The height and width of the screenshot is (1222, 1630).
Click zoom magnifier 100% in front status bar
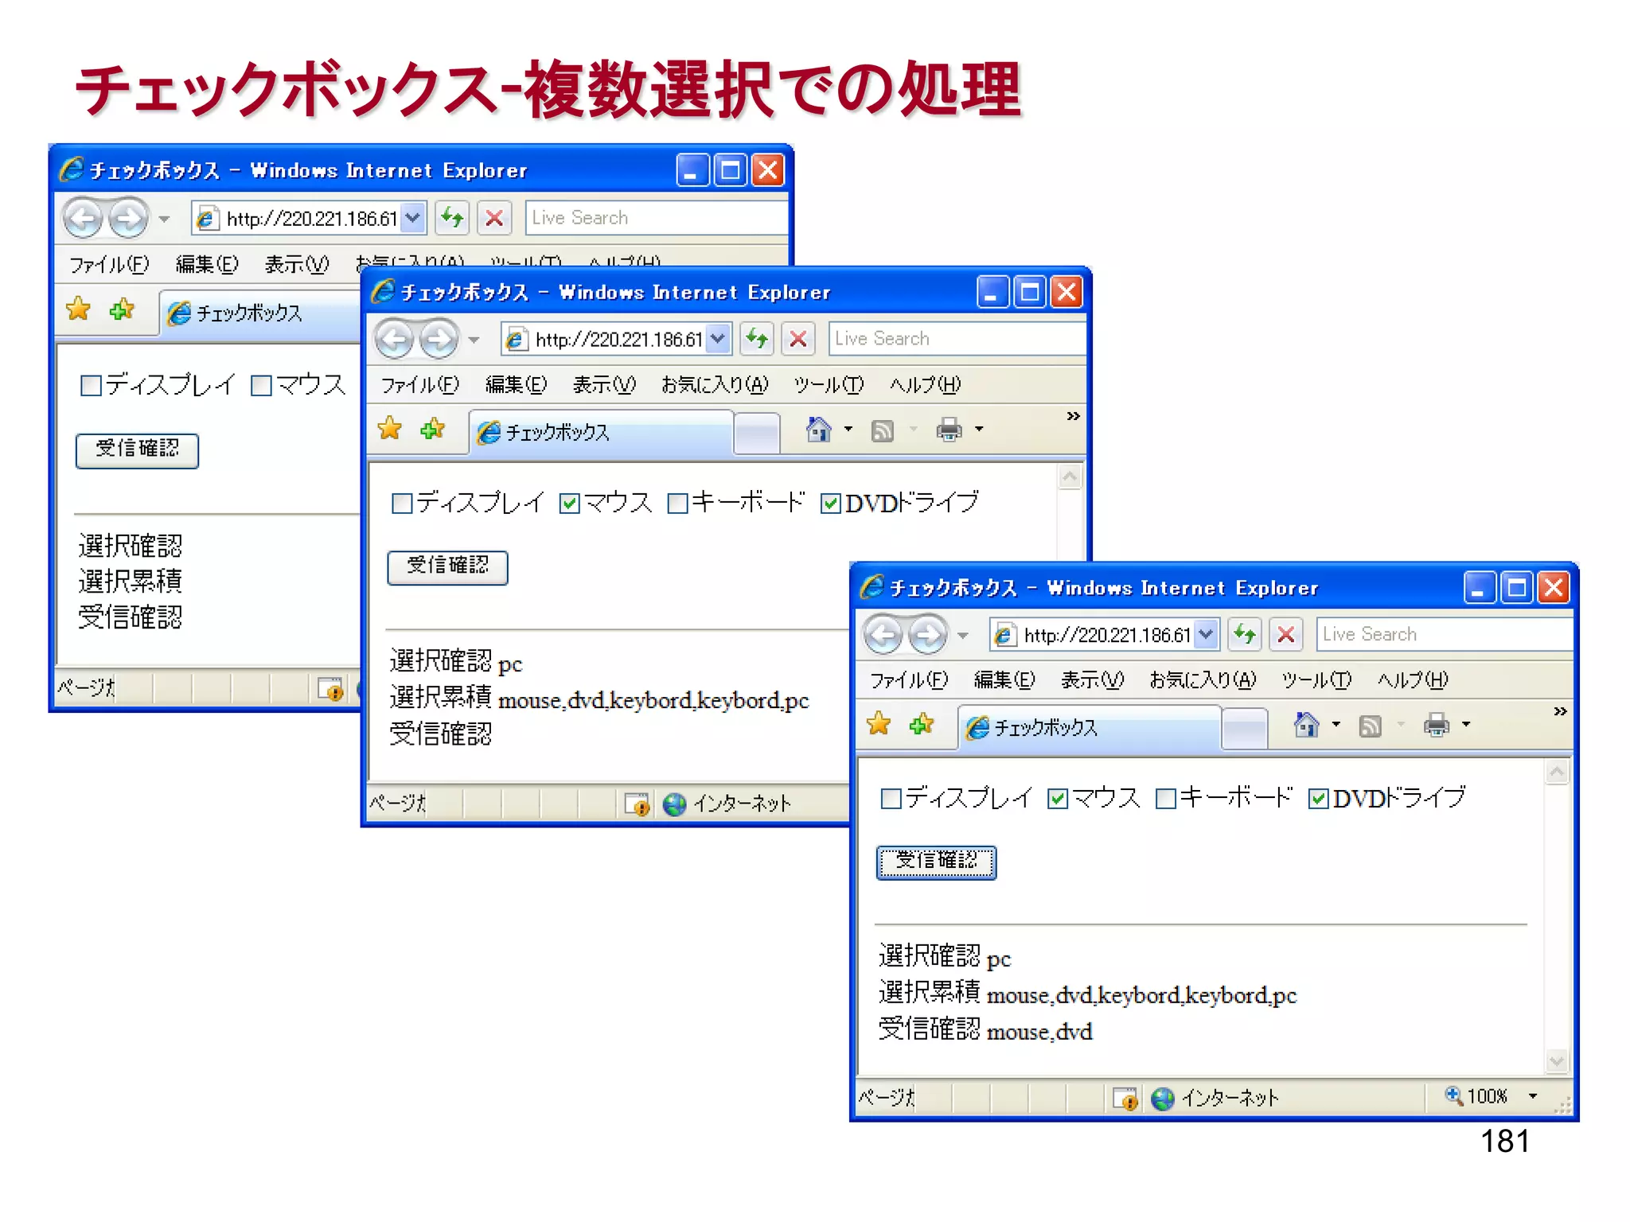1454,1096
